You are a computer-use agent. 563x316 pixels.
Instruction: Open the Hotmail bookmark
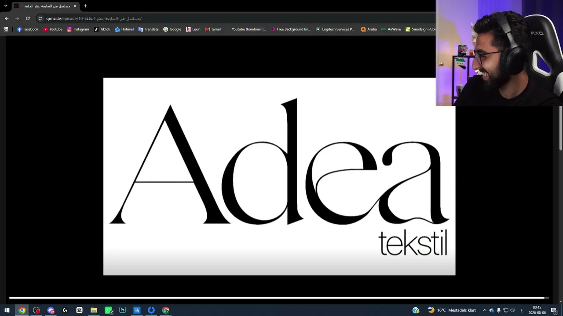pyautogui.click(x=124, y=29)
